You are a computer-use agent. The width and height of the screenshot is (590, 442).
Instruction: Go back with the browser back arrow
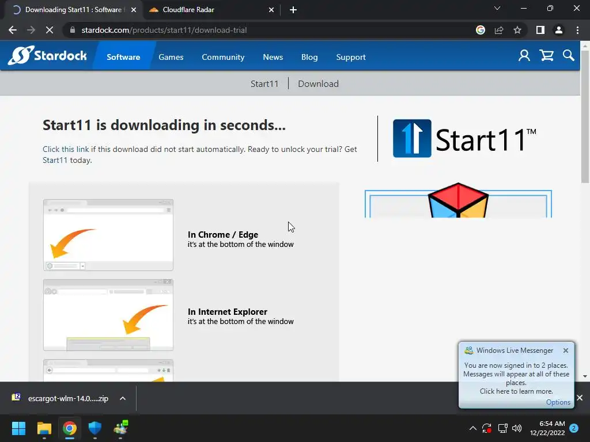[x=13, y=30]
